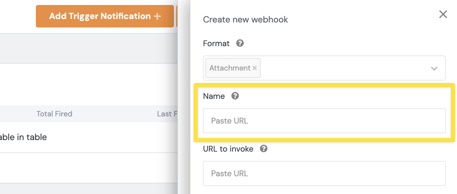This screenshot has height=194, width=457.
Task: Click the URL to invoke label
Action: pos(228,149)
